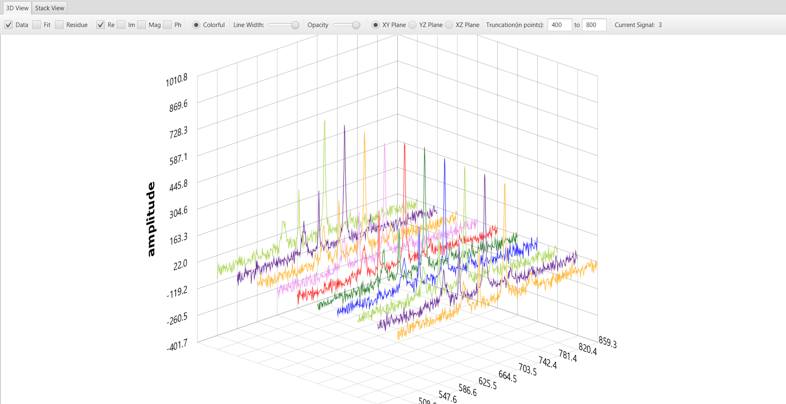786x404 pixels.
Task: Click the 445.8 amplitude axis label
Action: [178, 185]
